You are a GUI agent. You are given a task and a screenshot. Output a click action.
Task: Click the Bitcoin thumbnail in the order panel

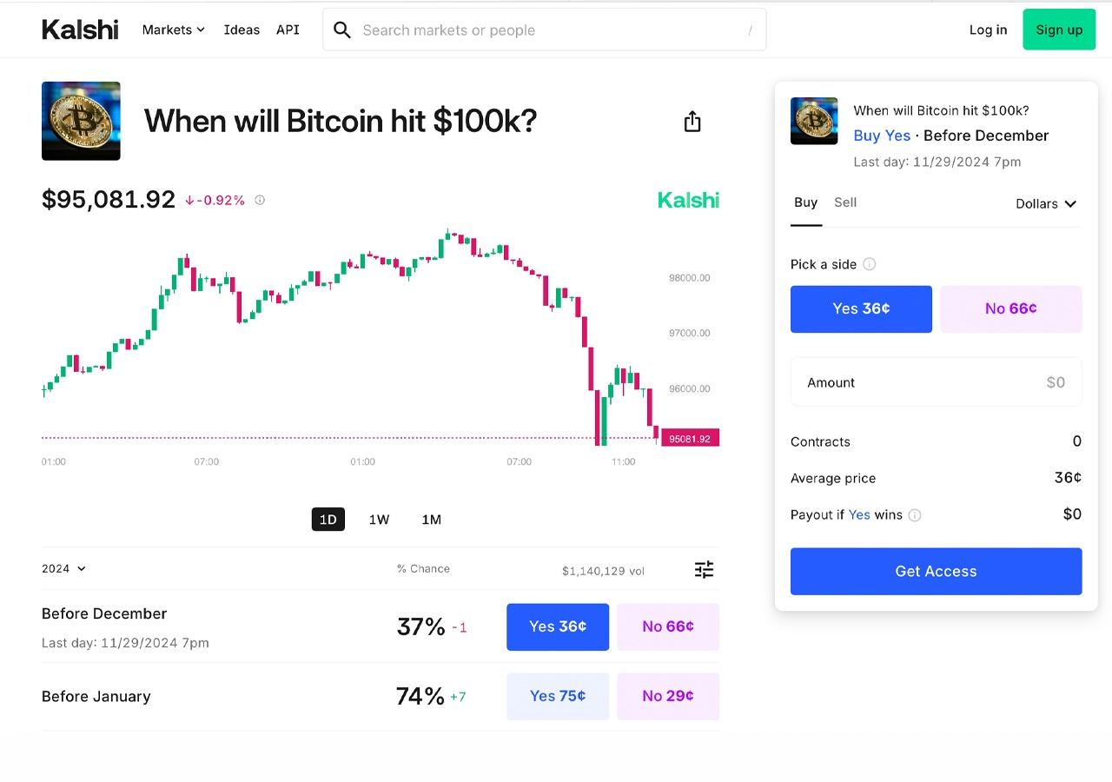click(x=814, y=121)
